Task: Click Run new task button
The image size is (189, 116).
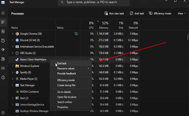Action: 114,13
